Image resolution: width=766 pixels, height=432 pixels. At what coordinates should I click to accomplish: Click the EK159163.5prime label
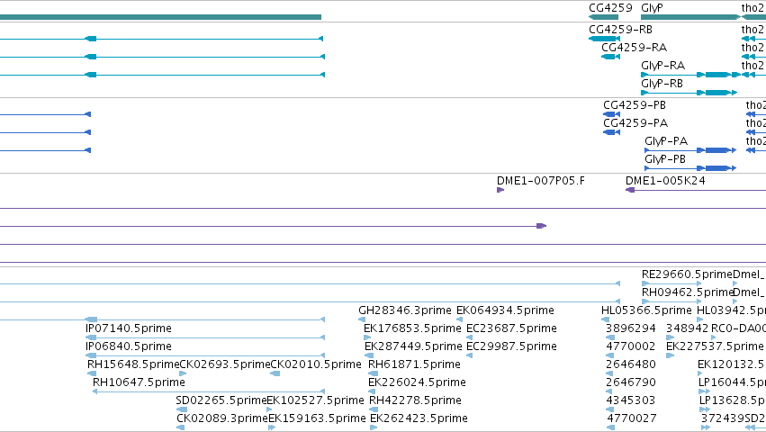317,418
